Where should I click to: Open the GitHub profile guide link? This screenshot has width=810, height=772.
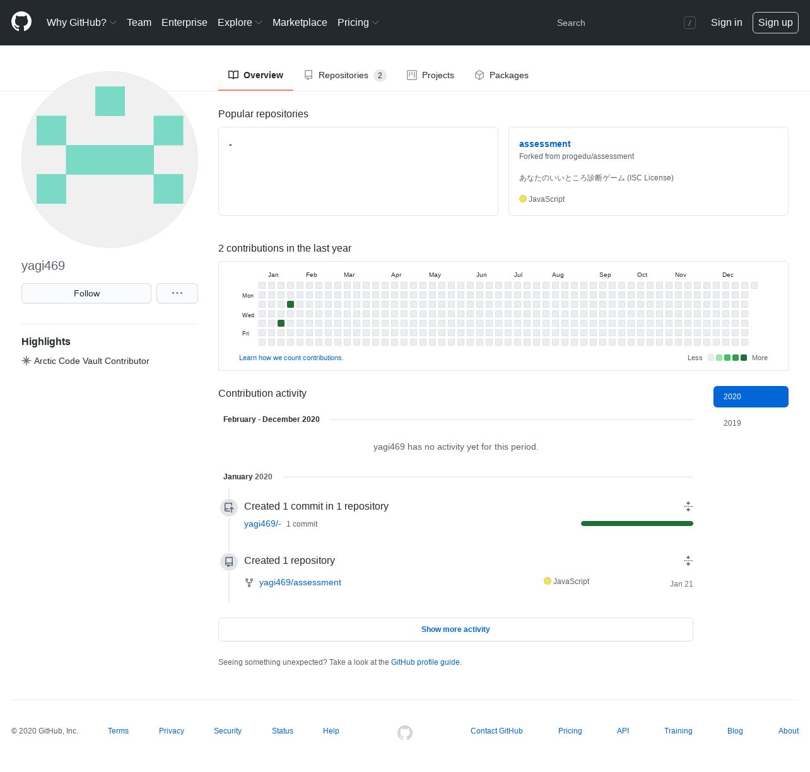pos(425,662)
